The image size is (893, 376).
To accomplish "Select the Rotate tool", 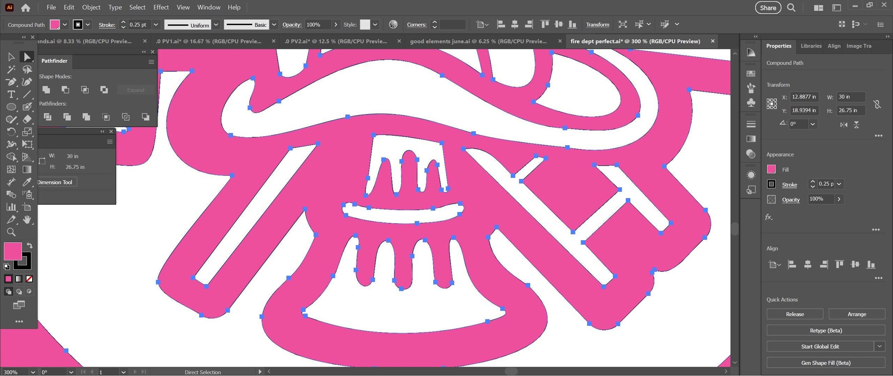I will click(11, 132).
